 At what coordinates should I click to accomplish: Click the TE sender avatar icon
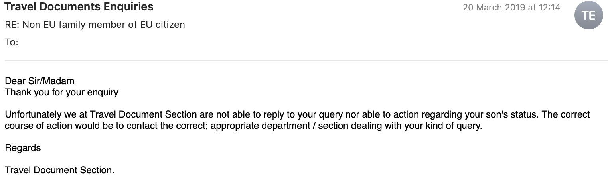pos(588,15)
